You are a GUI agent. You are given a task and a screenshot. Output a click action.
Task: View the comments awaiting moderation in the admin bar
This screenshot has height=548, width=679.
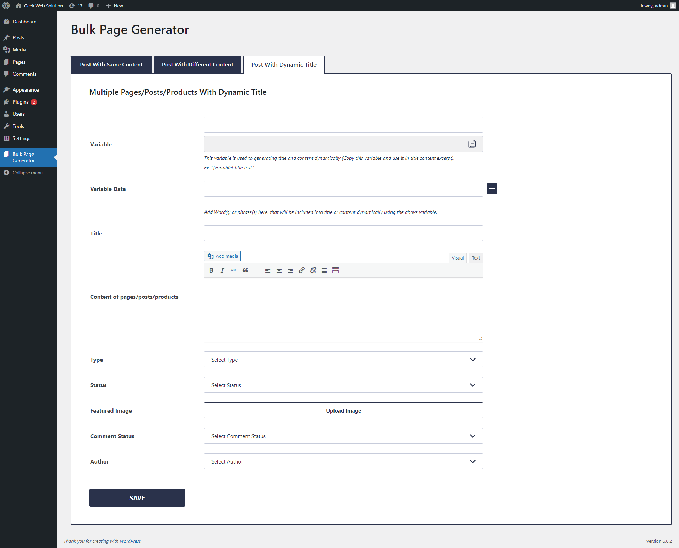(94, 6)
